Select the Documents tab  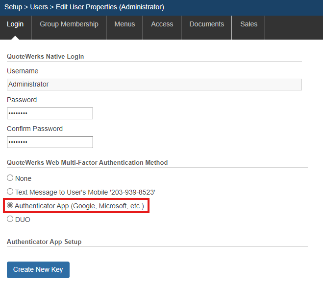coord(206,24)
